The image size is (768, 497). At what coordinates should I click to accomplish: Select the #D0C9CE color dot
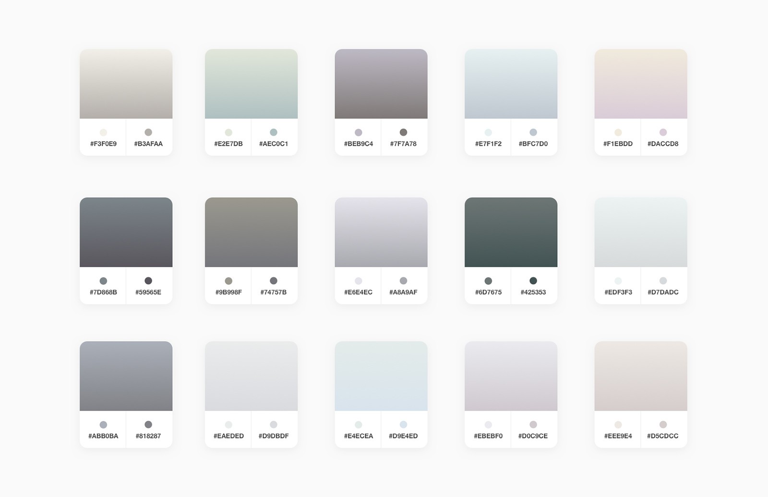(x=533, y=425)
